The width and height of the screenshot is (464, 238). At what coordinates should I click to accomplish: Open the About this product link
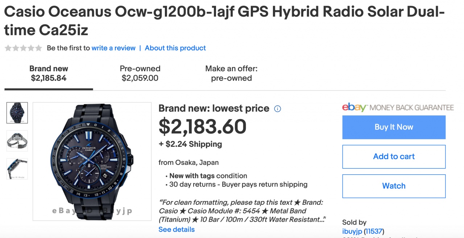pos(175,48)
